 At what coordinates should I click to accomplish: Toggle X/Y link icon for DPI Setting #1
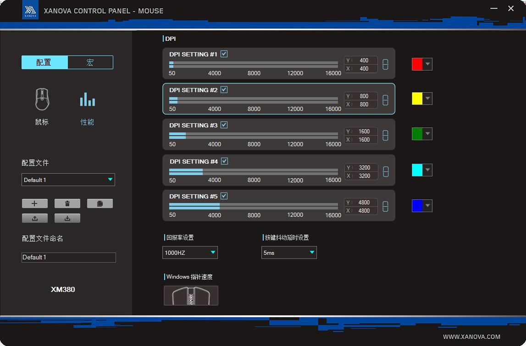coord(385,65)
